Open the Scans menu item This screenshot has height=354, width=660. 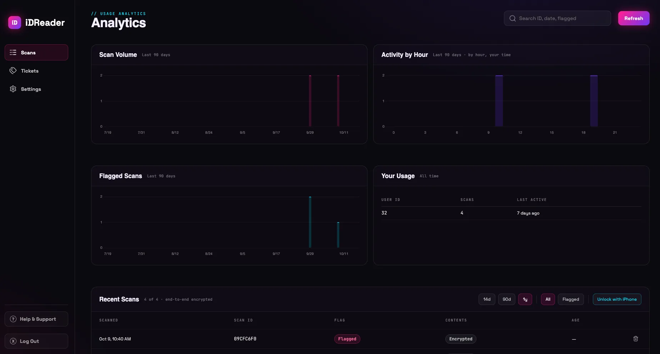point(36,53)
